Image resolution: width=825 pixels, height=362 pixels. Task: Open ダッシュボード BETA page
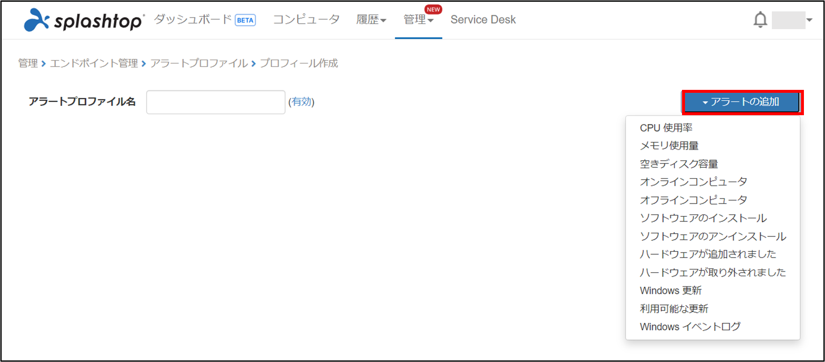pyautogui.click(x=205, y=19)
